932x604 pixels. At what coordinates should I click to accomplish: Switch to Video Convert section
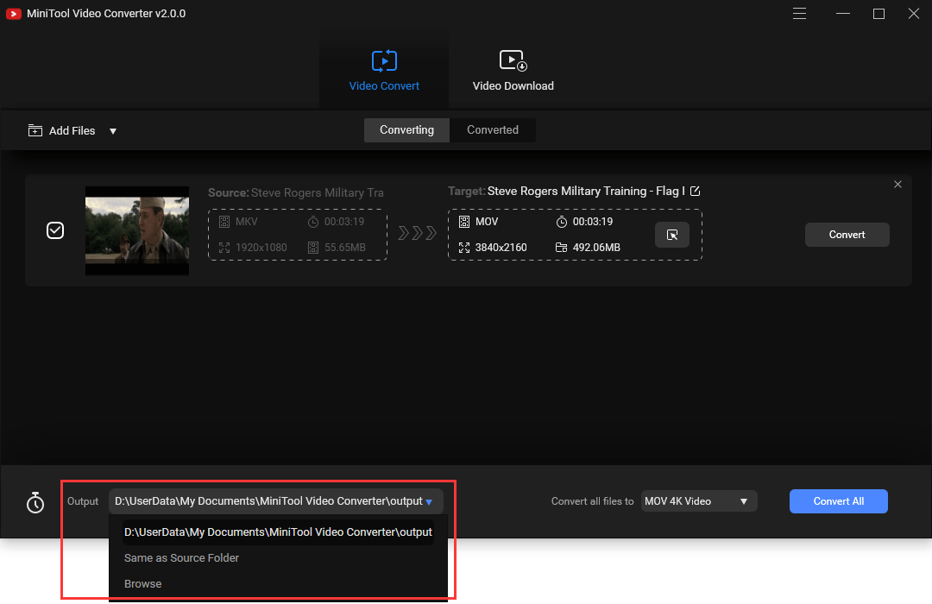click(384, 70)
